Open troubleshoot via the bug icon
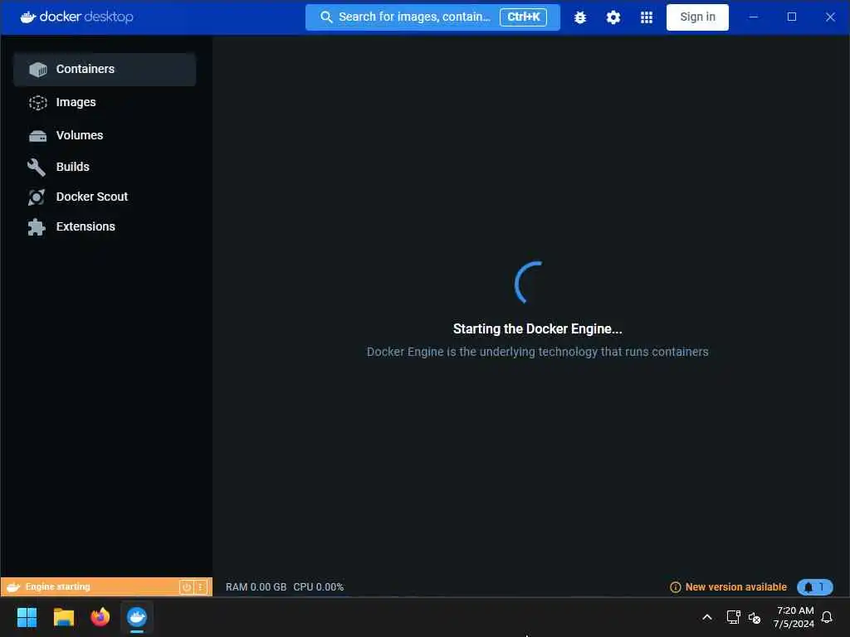 click(x=580, y=17)
